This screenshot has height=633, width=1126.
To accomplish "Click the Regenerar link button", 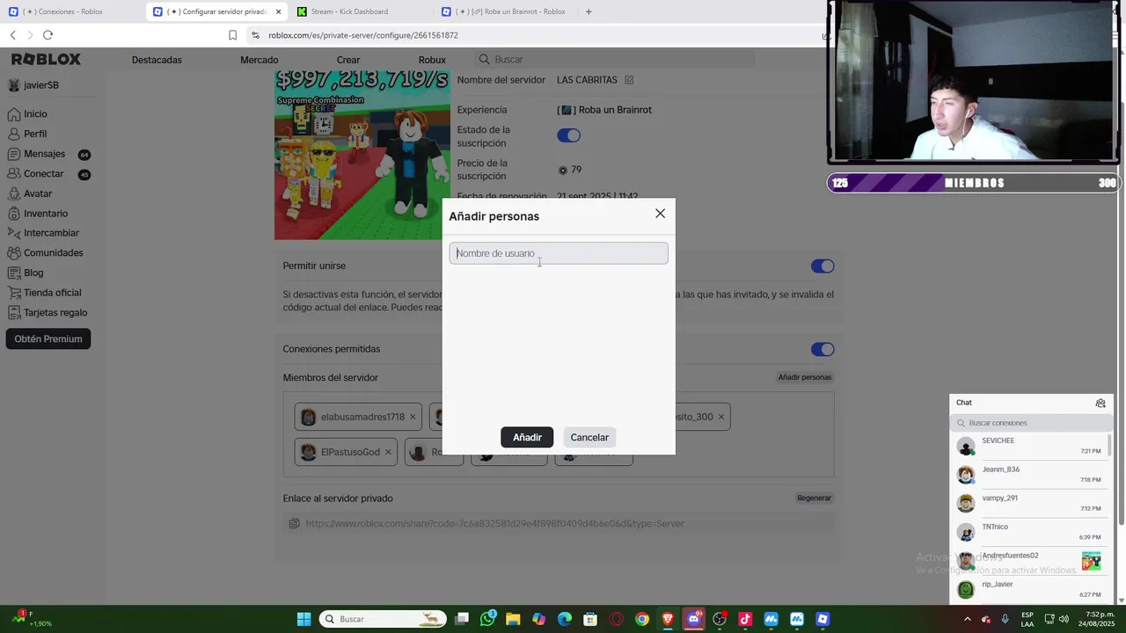I will 814,498.
